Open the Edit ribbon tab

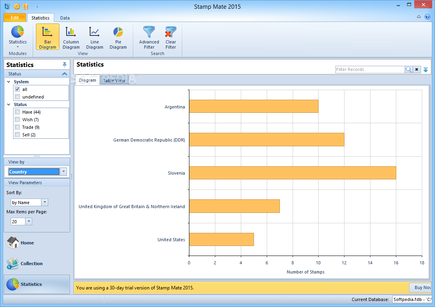[x=15, y=18]
